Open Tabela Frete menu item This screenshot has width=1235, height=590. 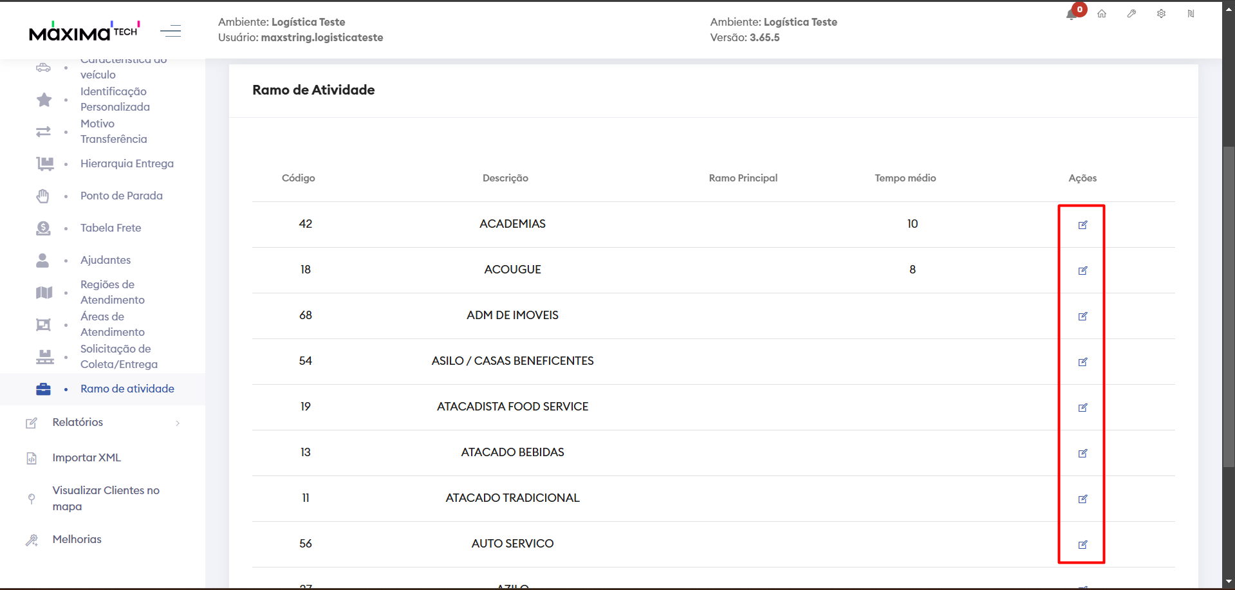[111, 228]
